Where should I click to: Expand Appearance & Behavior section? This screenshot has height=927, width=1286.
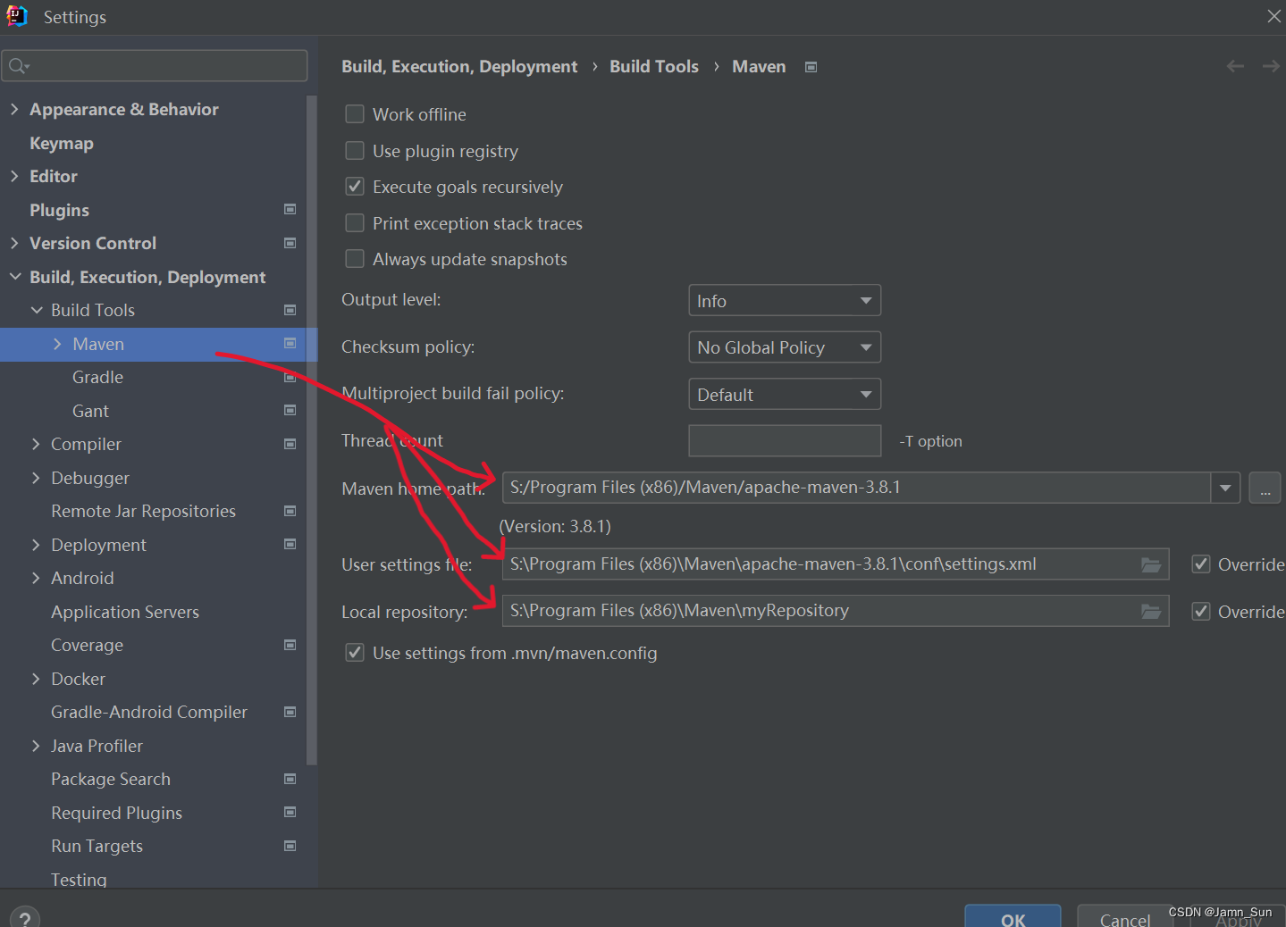14,109
